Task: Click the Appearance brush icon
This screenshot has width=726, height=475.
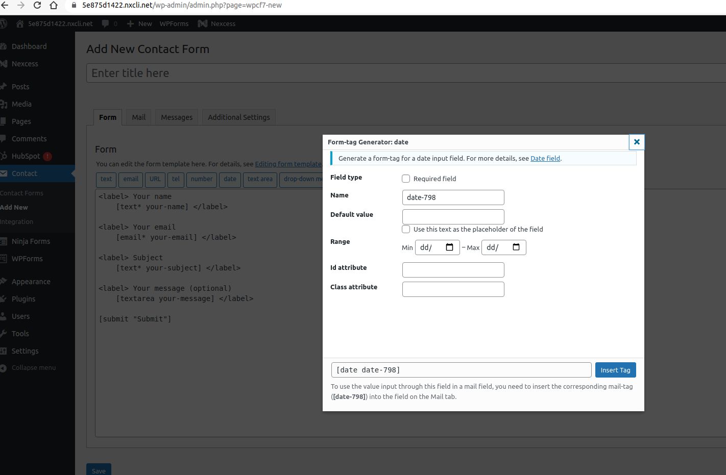Action: point(4,282)
